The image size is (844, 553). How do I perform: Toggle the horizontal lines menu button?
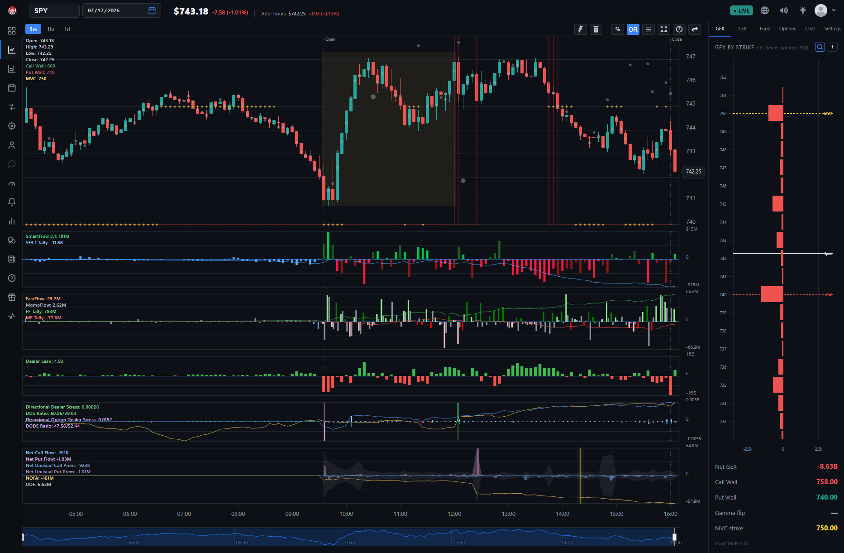(x=648, y=29)
